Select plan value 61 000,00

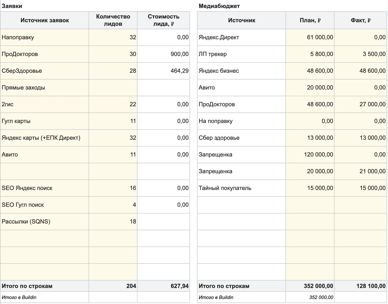tap(310, 37)
